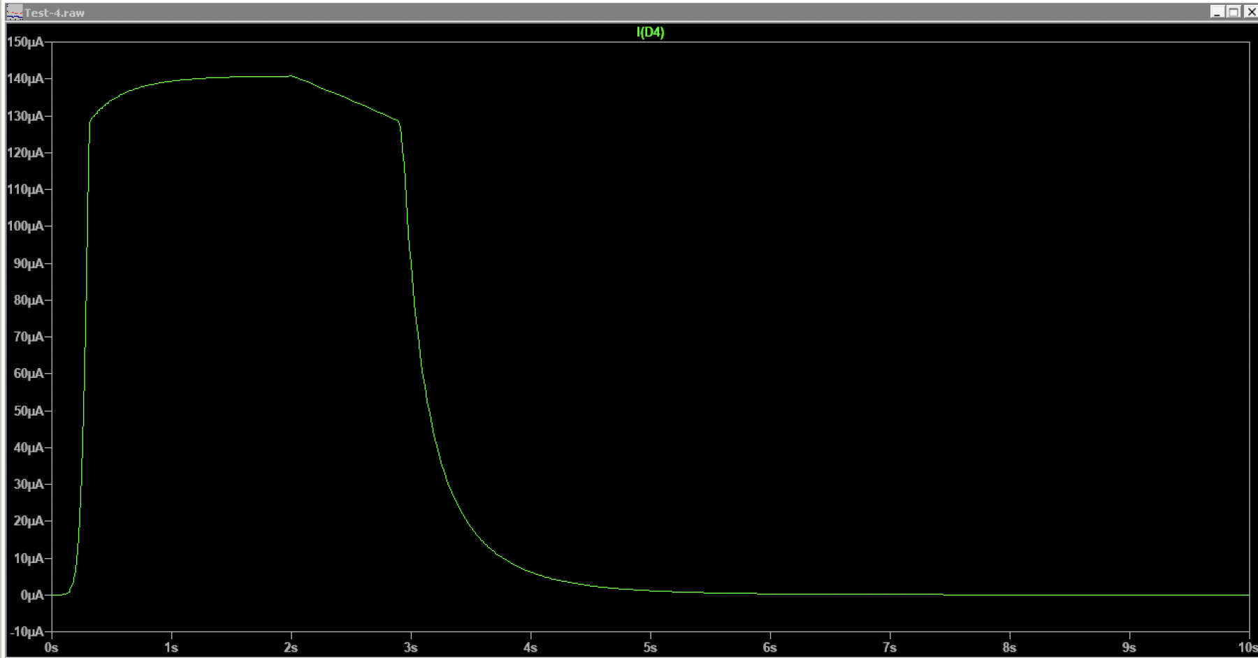Click the 140µA vertical axis label

coord(25,79)
